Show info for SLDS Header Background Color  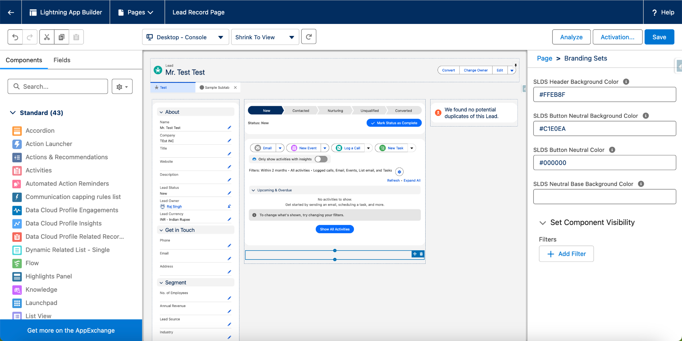point(626,82)
